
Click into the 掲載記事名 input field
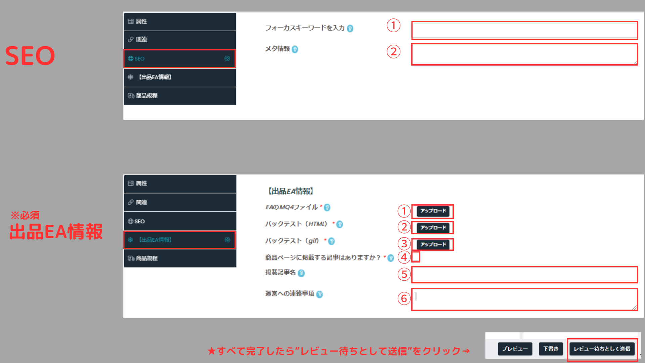[524, 275]
